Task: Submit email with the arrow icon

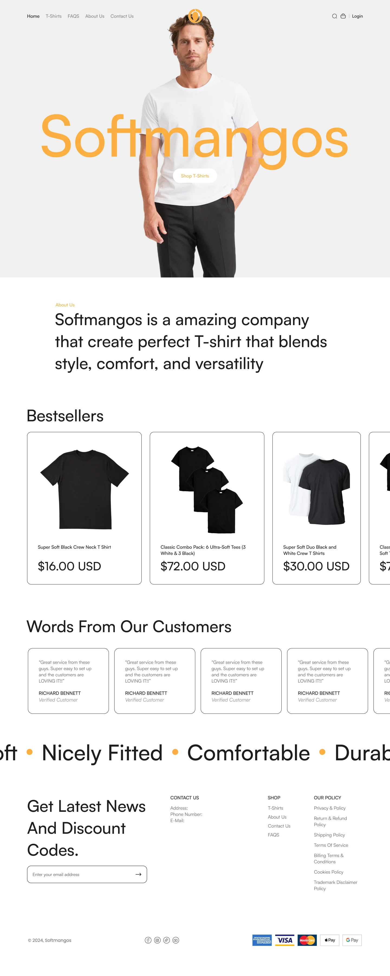Action: click(x=138, y=874)
